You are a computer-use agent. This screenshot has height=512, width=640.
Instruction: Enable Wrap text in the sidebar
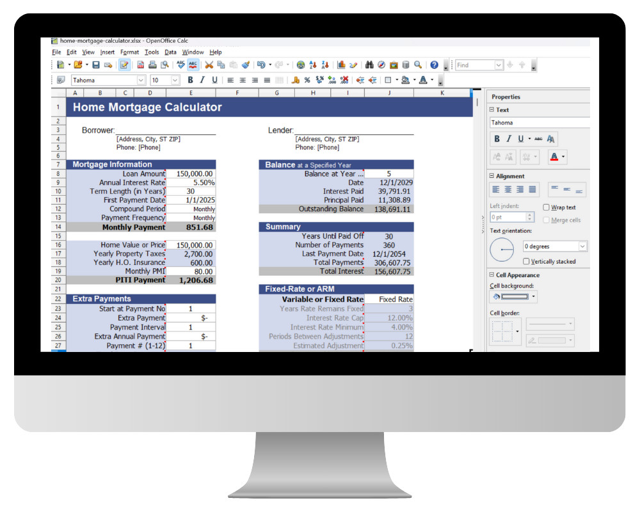(547, 207)
